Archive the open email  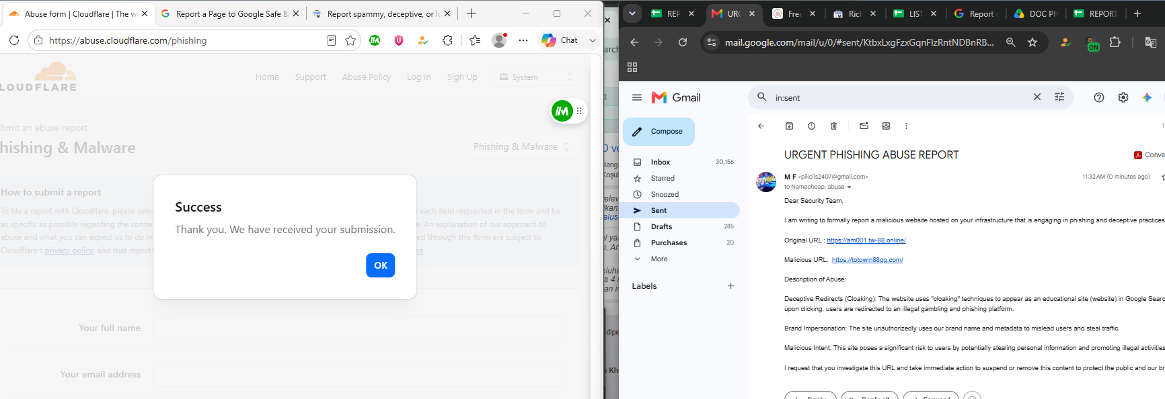click(x=790, y=126)
